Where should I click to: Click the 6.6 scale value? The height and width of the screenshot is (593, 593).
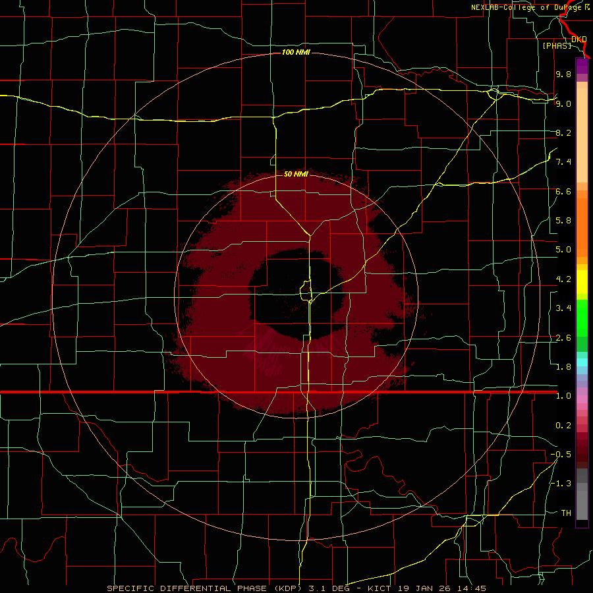click(x=563, y=191)
